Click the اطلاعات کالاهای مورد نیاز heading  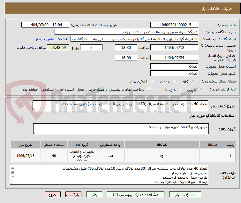point(212,116)
